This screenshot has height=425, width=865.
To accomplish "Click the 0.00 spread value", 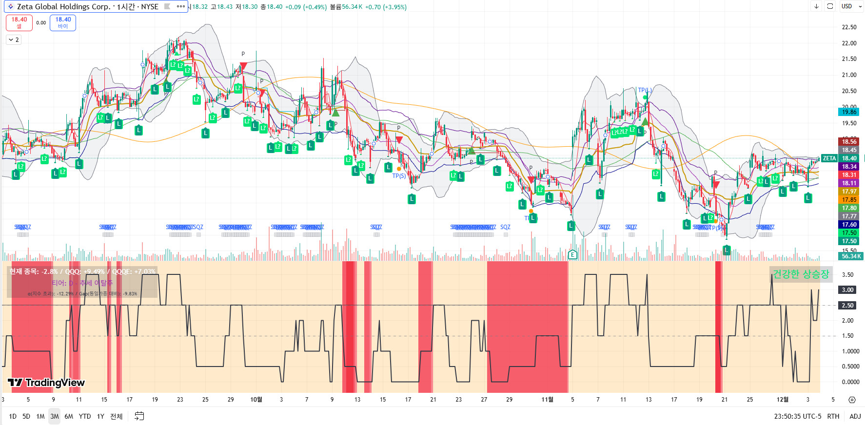I will tap(41, 23).
